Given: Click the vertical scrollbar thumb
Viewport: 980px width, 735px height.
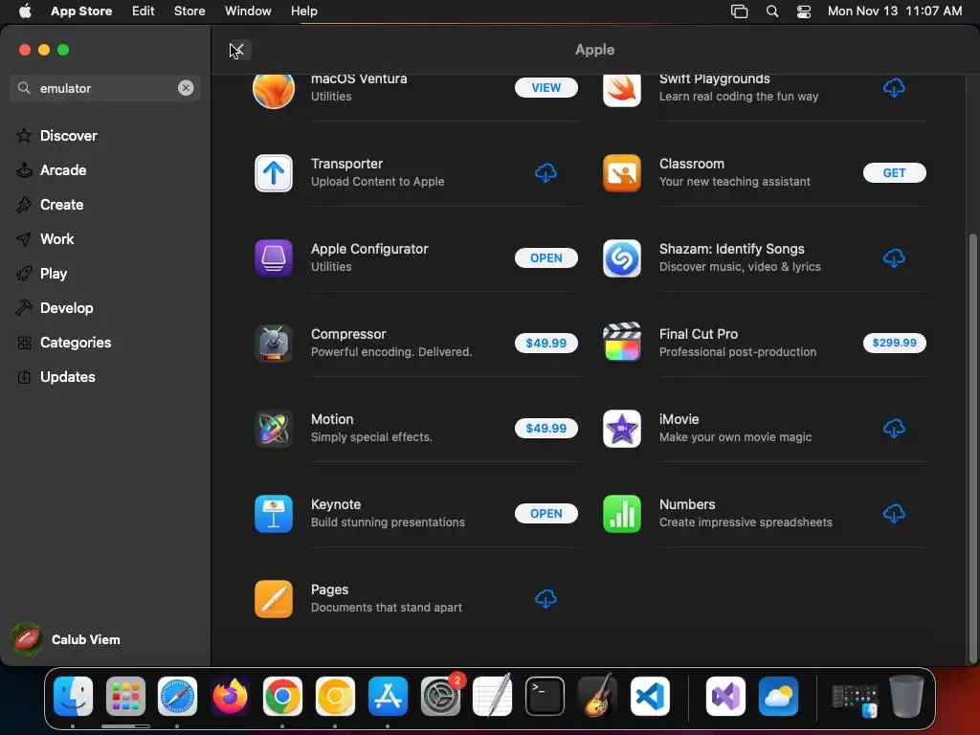Looking at the screenshot, I should click(972, 448).
